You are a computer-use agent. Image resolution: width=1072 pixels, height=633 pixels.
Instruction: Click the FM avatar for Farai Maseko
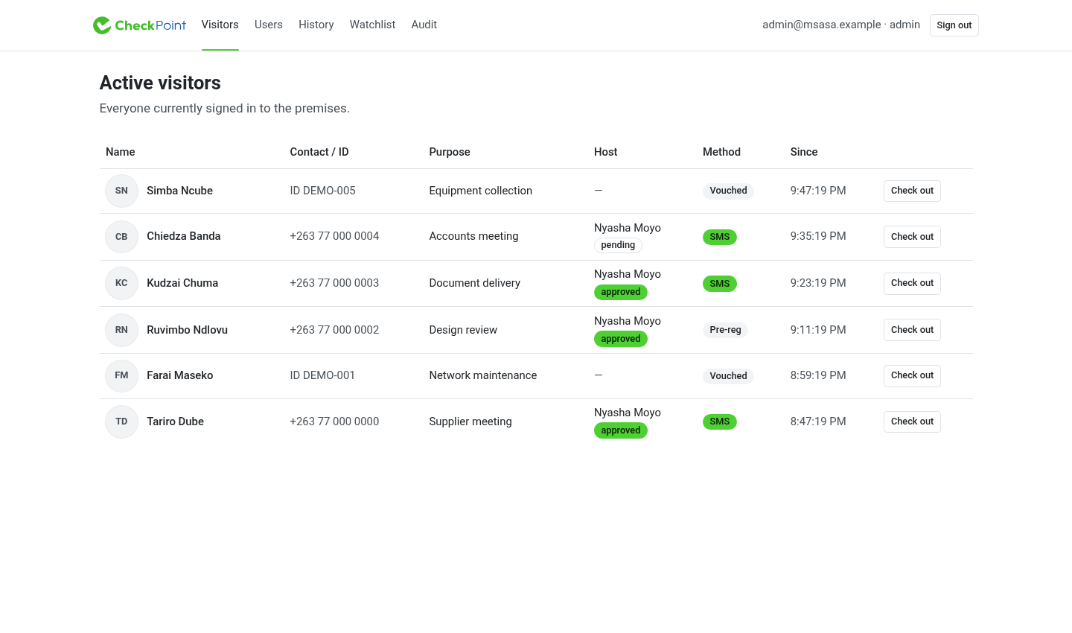click(x=121, y=375)
